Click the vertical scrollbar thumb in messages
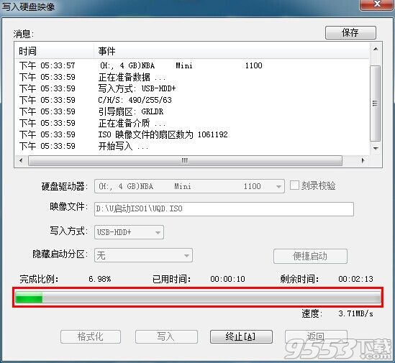The height and width of the screenshot is (363, 395). [x=376, y=104]
